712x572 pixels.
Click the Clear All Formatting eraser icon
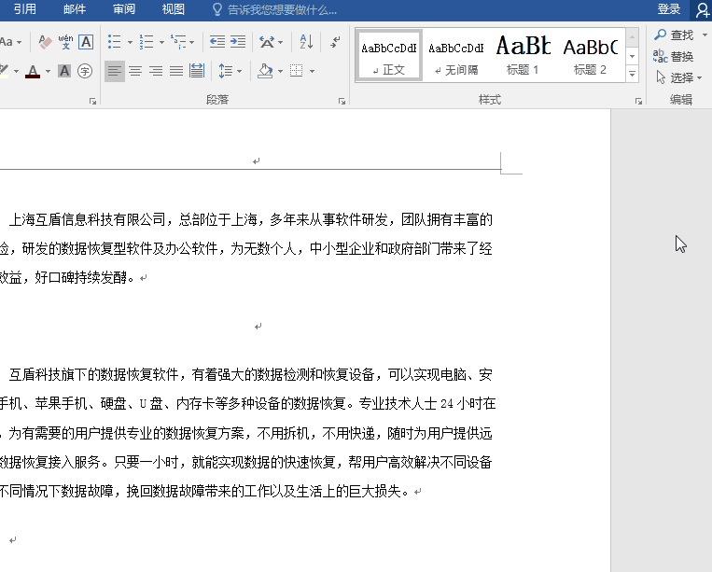pyautogui.click(x=46, y=42)
